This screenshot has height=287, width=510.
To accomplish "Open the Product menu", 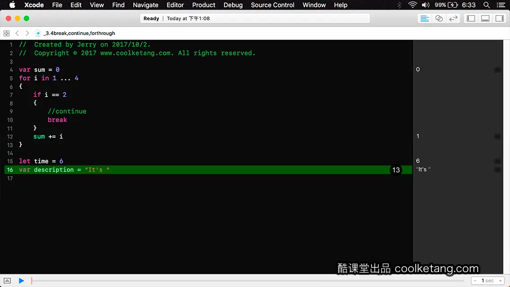I will click(204, 5).
